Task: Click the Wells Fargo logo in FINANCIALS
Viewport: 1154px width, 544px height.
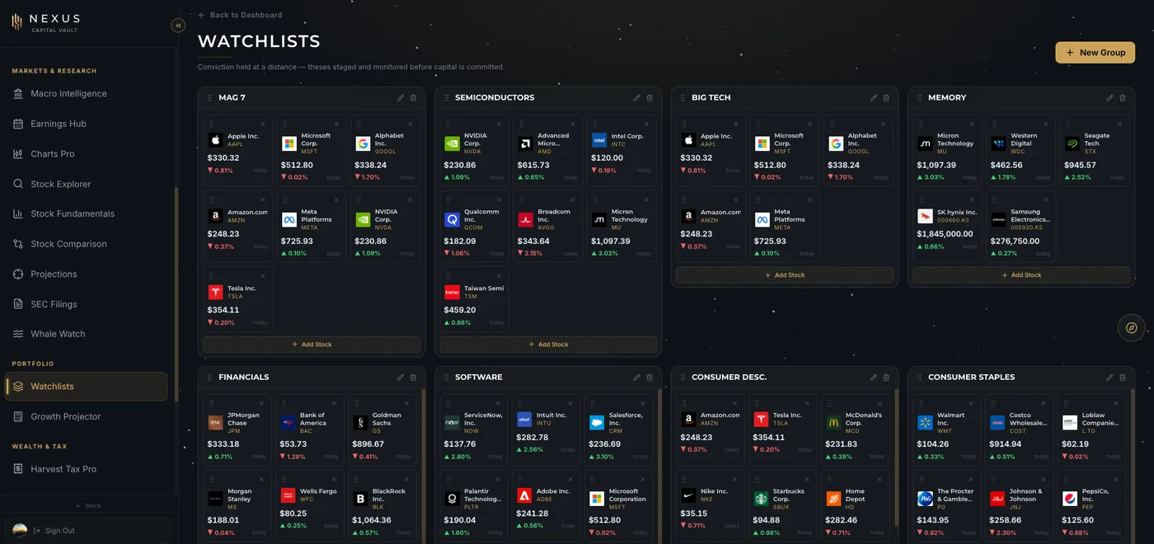Action: click(x=288, y=495)
